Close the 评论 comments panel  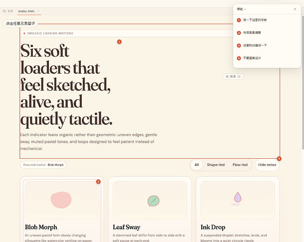295,9
